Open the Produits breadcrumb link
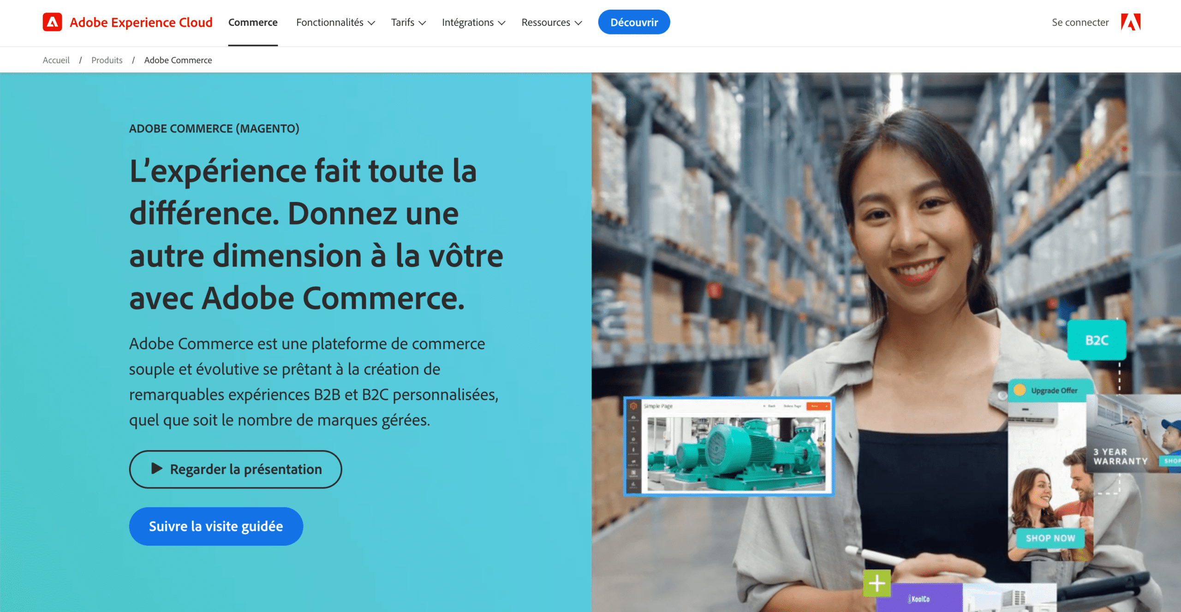1181x612 pixels. [107, 60]
